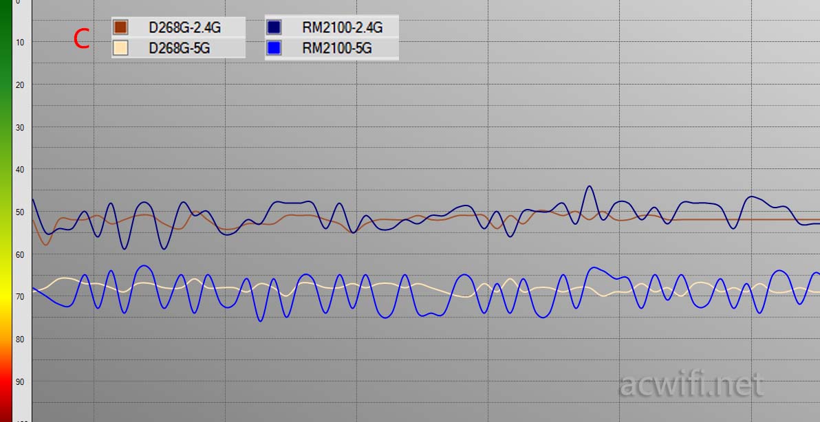Viewport: 820px width, 422px height.
Task: Pick the 70 label on signal axis
Action: 19,297
